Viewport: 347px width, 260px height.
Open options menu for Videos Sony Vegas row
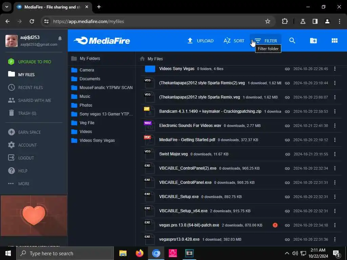click(x=334, y=69)
